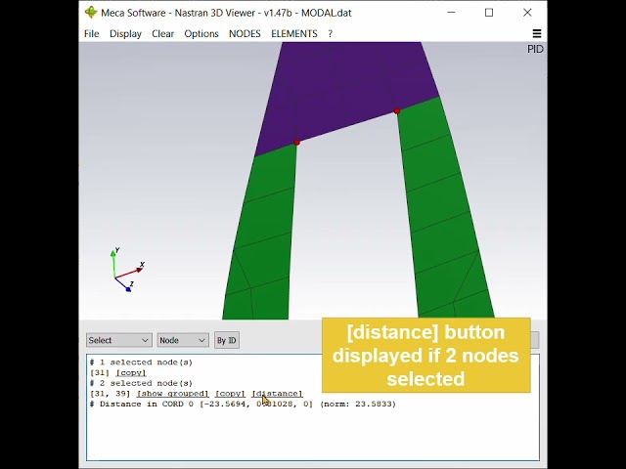
Task: Minimize the Nastran 3D Viewer window
Action: click(x=451, y=13)
